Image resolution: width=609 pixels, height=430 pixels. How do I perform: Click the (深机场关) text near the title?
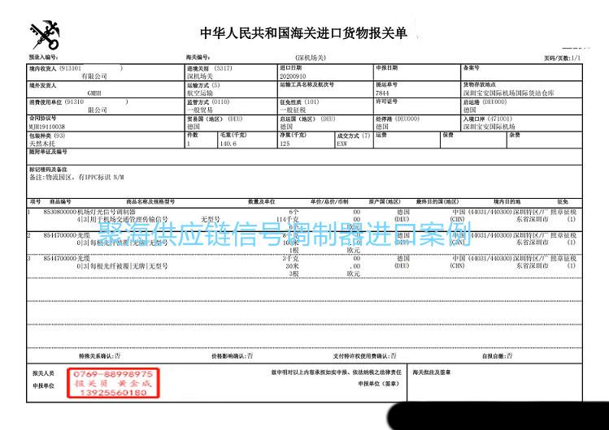pyautogui.click(x=311, y=58)
